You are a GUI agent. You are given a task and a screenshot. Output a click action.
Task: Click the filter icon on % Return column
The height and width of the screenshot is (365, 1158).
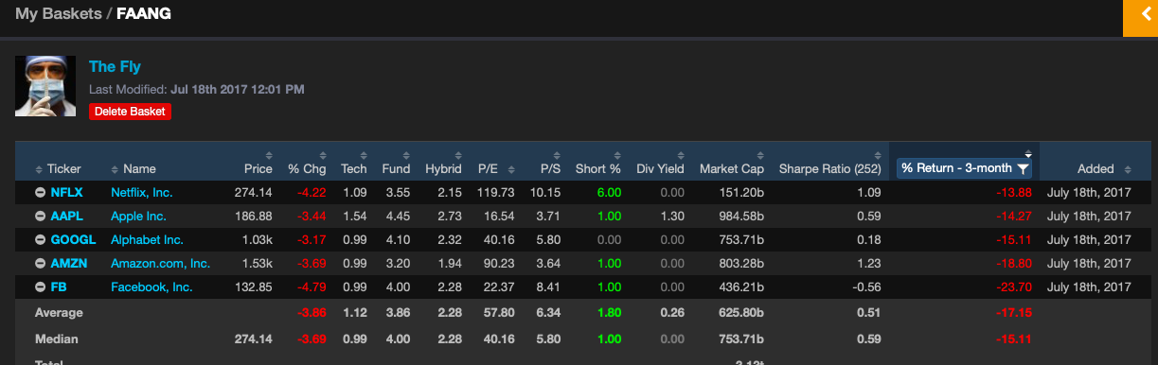(x=1023, y=168)
